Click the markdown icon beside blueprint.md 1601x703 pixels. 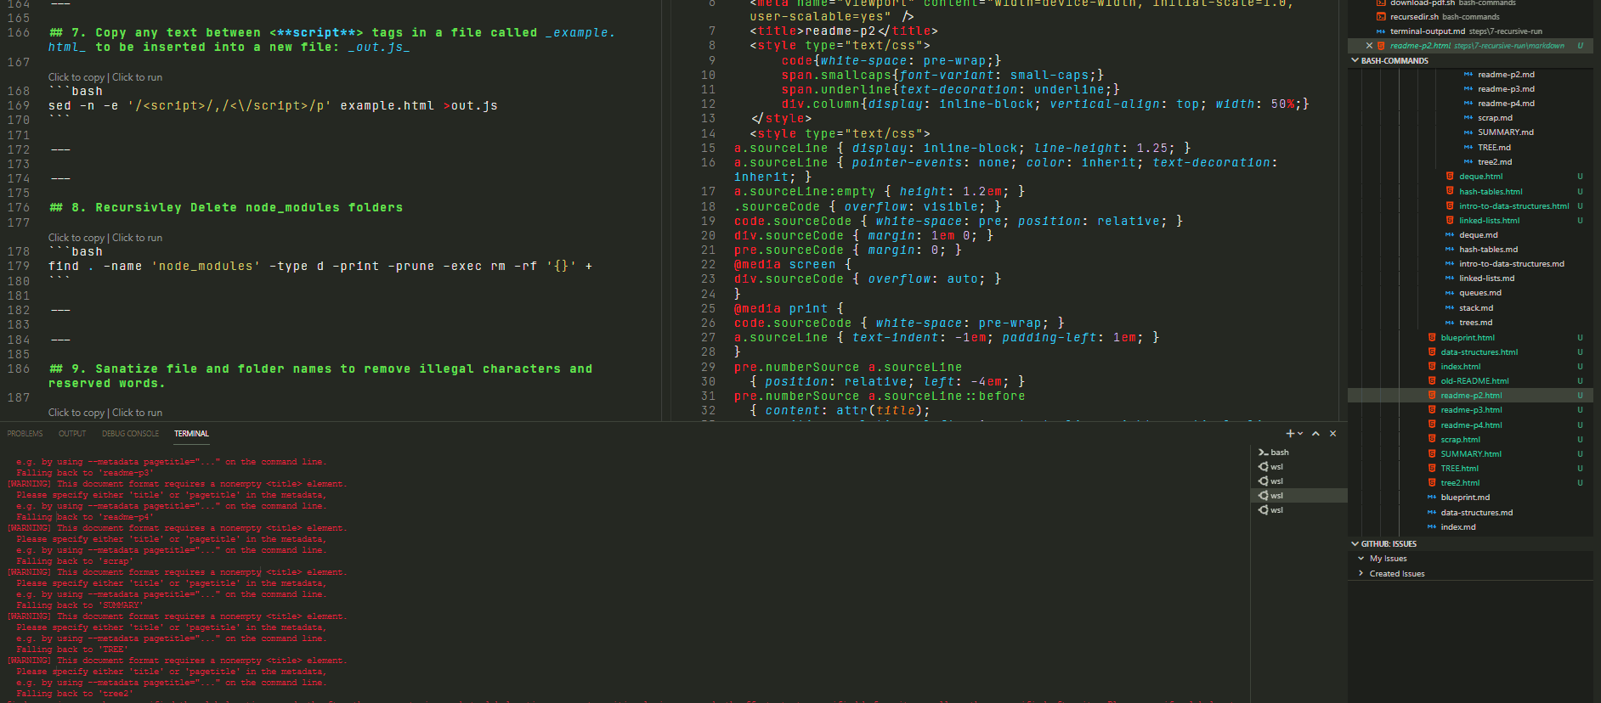[x=1432, y=498]
